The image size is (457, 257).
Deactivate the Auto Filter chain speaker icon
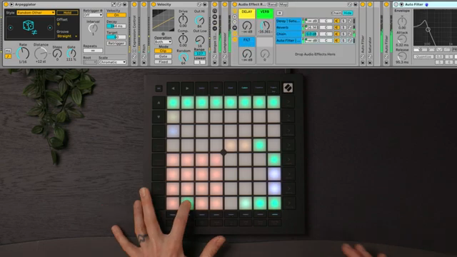click(x=336, y=41)
